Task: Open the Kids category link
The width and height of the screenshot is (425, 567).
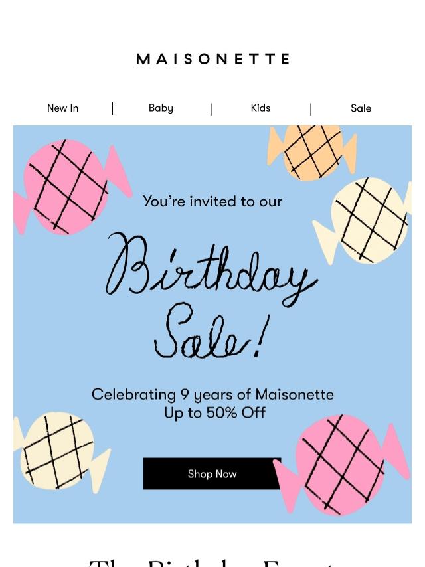Action: [260, 108]
